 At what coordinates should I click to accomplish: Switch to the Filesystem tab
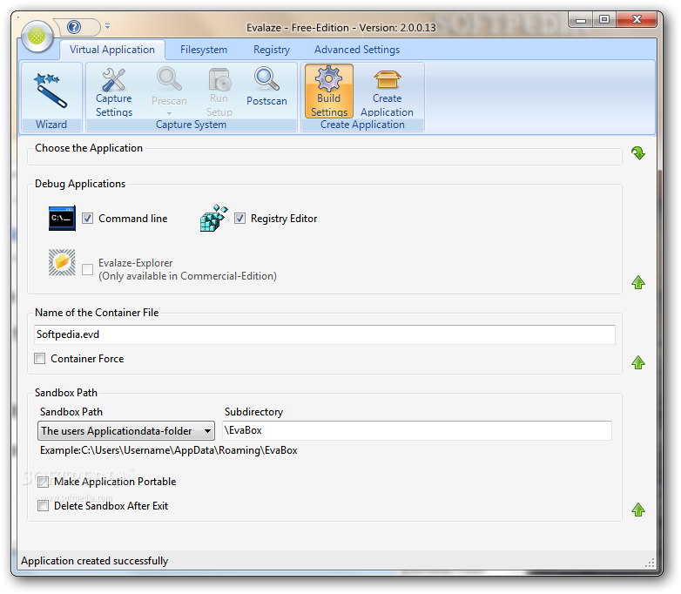[x=204, y=50]
